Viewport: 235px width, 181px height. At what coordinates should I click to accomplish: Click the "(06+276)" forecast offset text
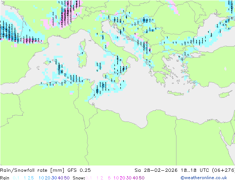coord(224,170)
